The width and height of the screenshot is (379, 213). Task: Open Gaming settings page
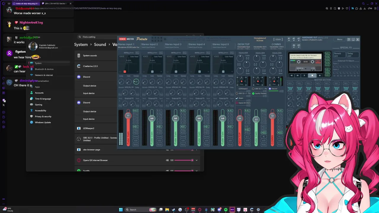coord(38,105)
